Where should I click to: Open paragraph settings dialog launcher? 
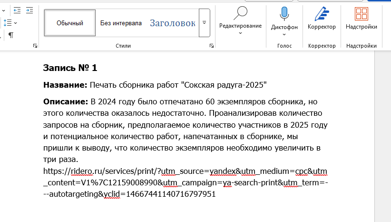click(x=35, y=46)
